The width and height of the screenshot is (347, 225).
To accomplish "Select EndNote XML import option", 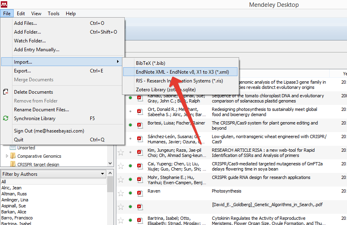I will pyautogui.click(x=181, y=72).
